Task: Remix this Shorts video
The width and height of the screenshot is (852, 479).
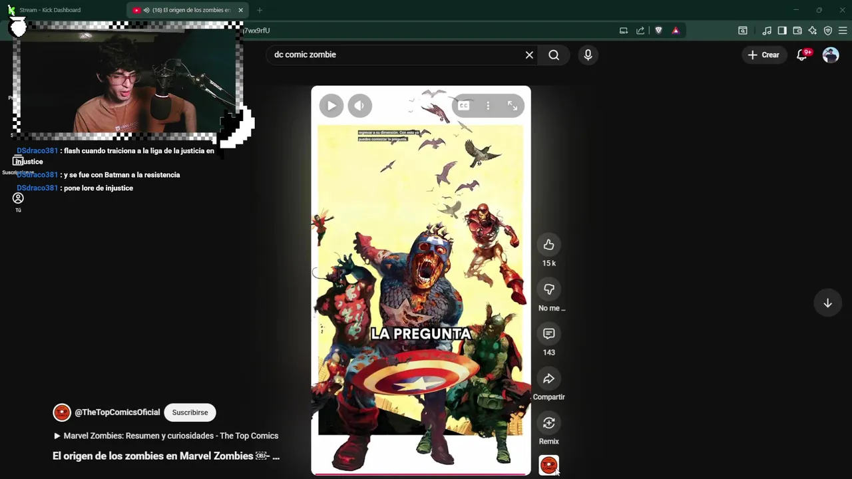Action: click(x=548, y=423)
